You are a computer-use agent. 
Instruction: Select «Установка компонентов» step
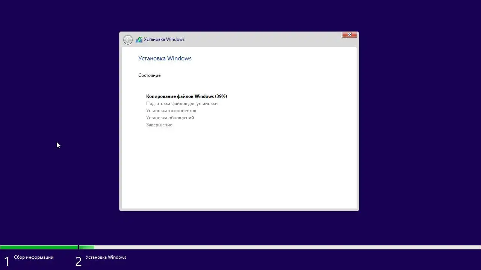[171, 111]
